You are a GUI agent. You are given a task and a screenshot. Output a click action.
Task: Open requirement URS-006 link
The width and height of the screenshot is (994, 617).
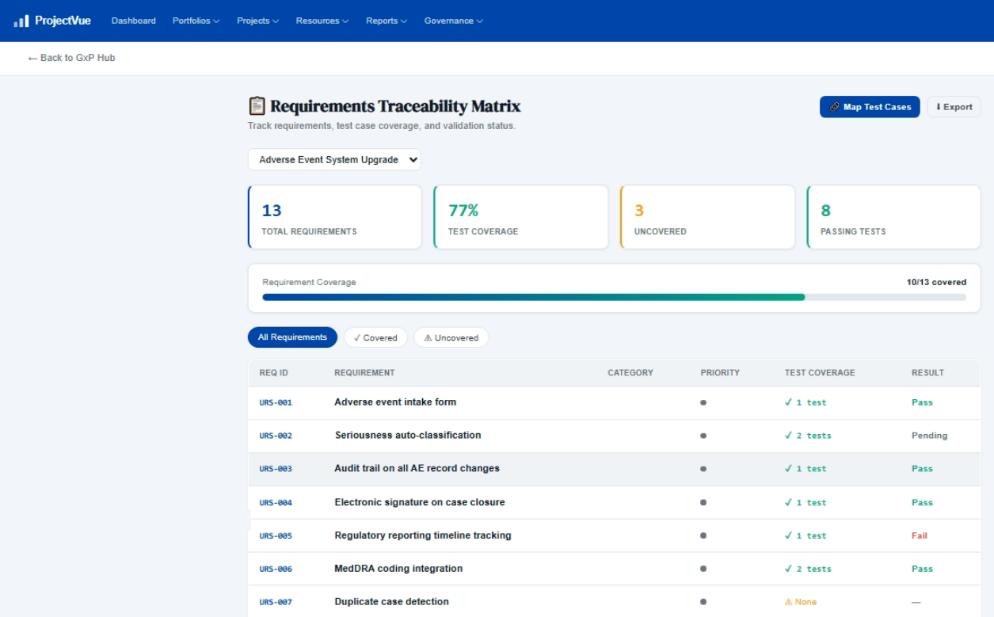click(276, 569)
